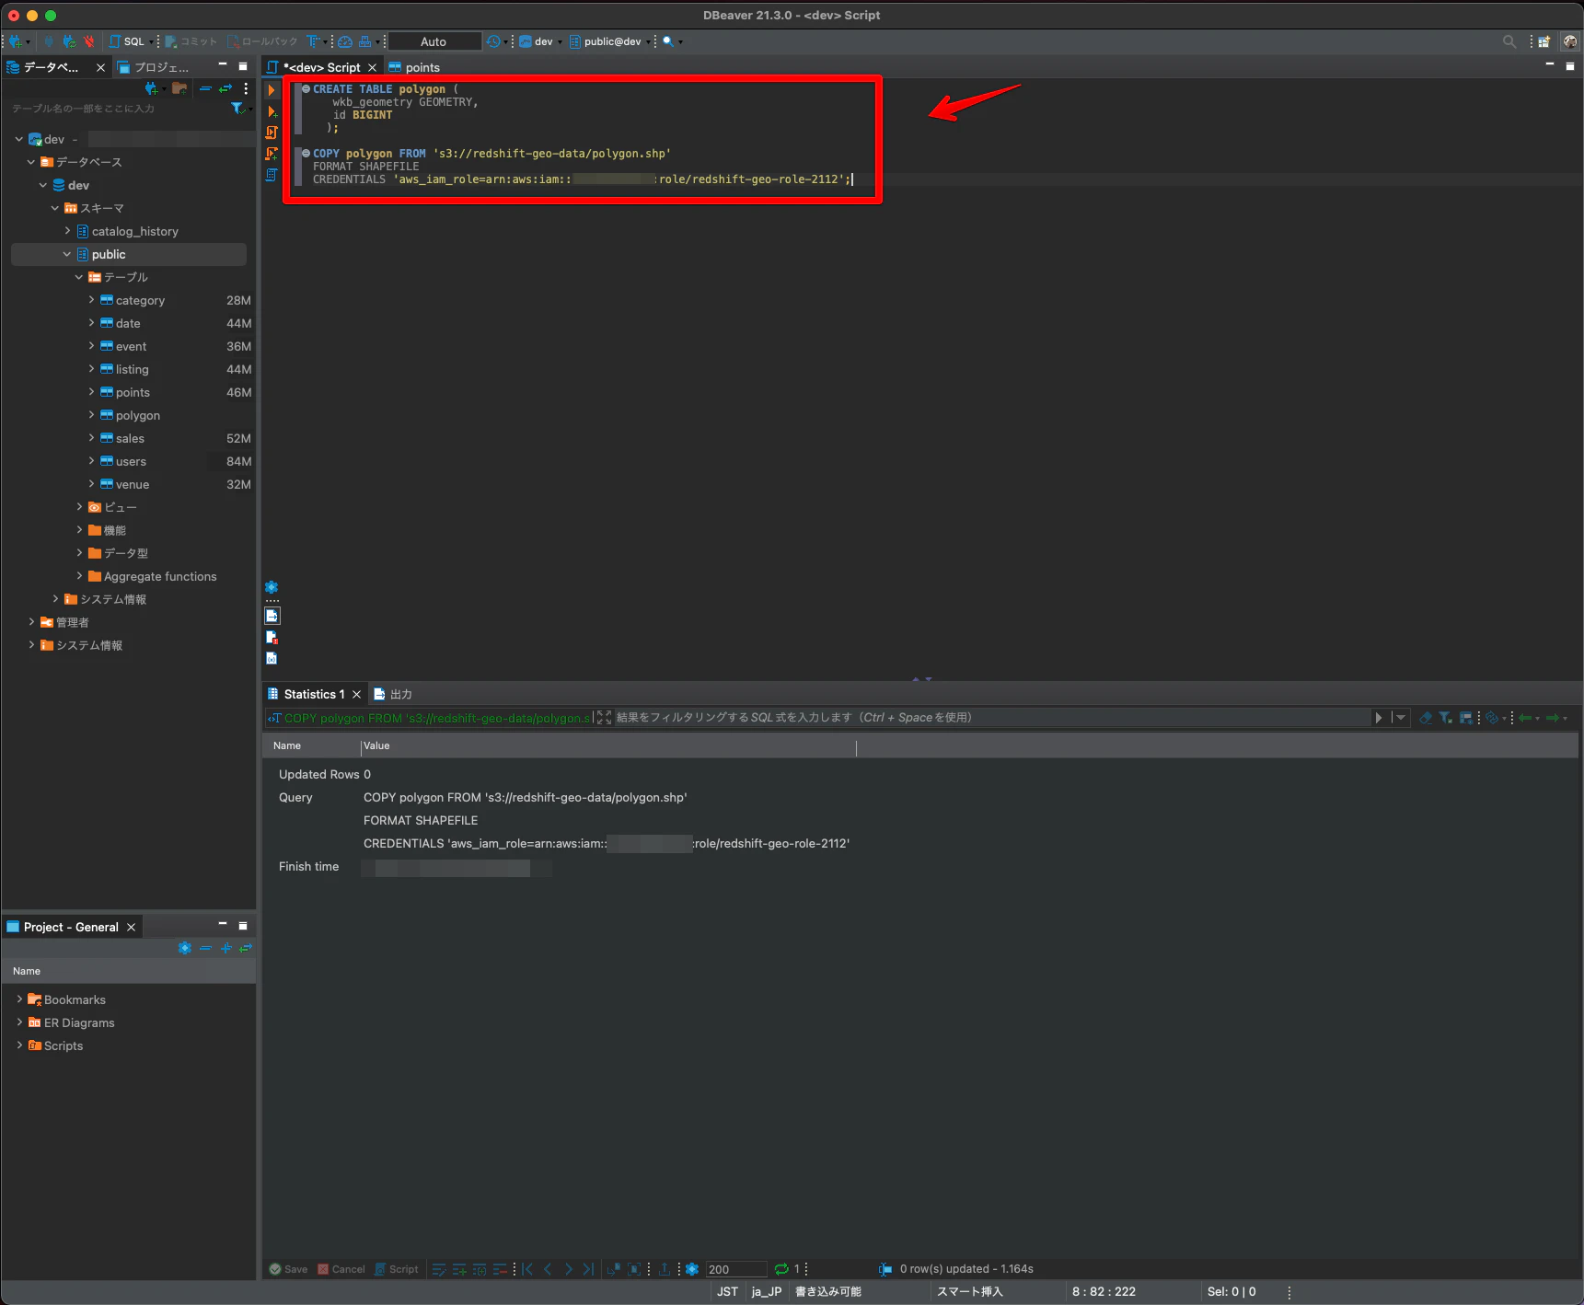The width and height of the screenshot is (1584, 1305).
Task: Expand the catalog_history schema
Action: pyautogui.click(x=67, y=231)
